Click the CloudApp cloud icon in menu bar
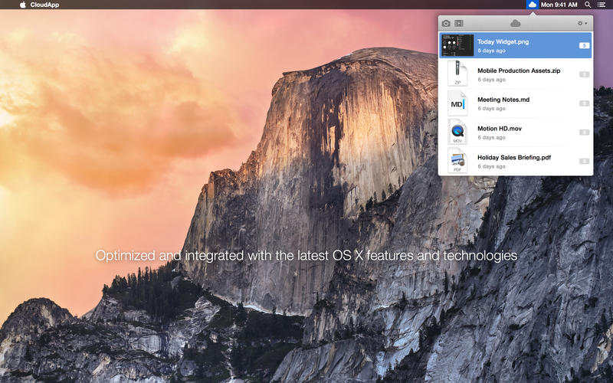The height and width of the screenshot is (383, 613). (x=533, y=5)
